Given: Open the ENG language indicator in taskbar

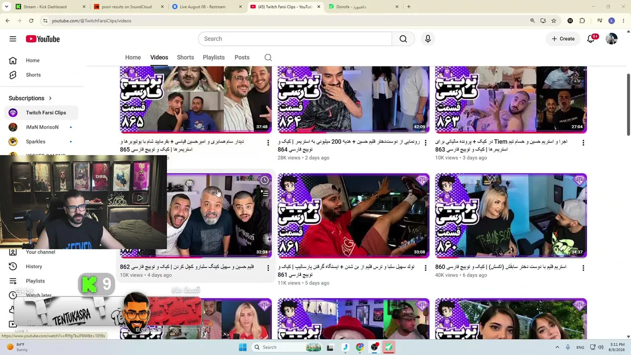Looking at the screenshot, I should tap(581, 347).
